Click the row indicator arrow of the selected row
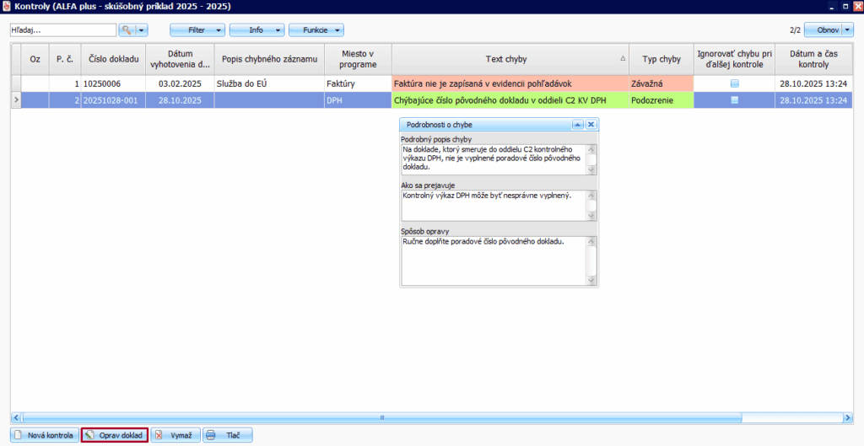This screenshot has height=446, width=864. pos(15,99)
